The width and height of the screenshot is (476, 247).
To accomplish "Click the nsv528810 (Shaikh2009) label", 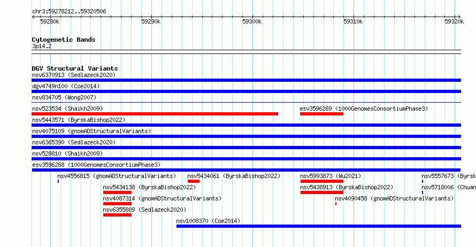I will [67, 153].
